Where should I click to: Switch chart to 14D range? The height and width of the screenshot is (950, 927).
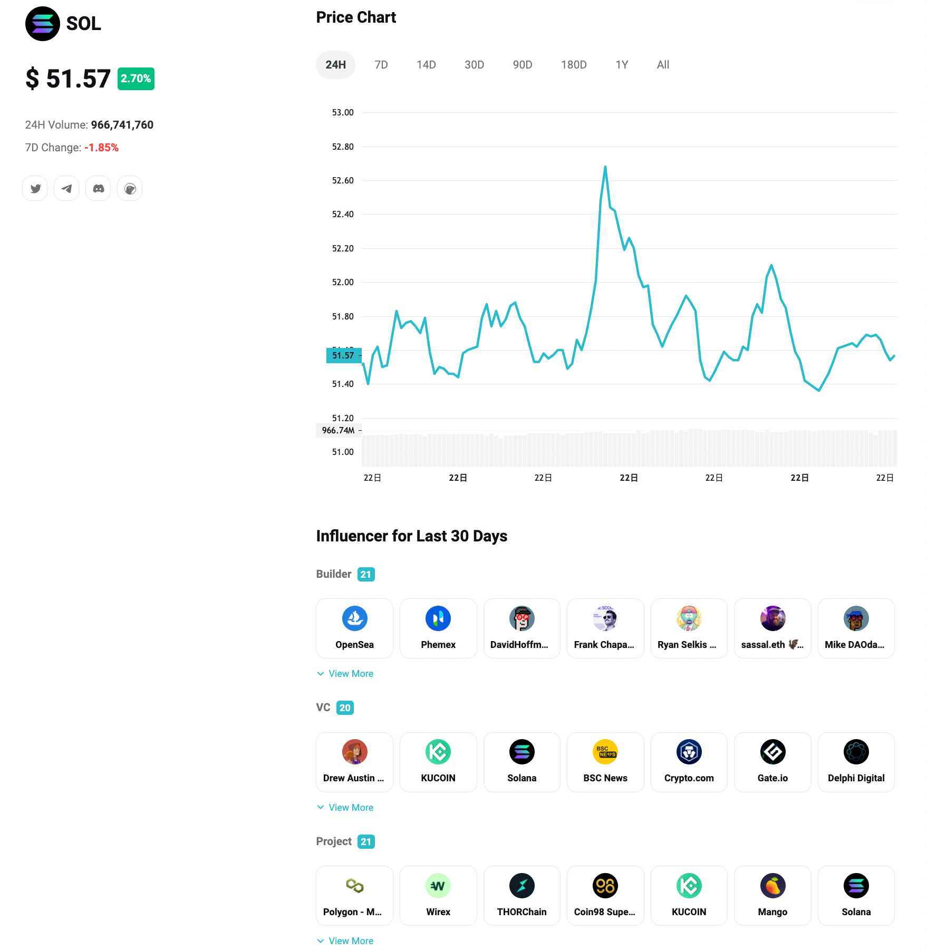[426, 65]
